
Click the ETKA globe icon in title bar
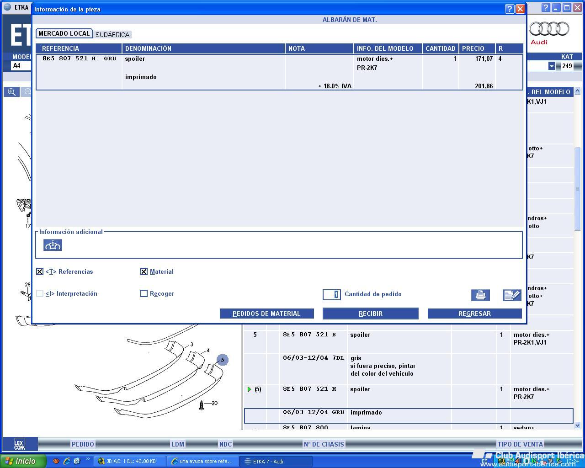click(7, 7)
